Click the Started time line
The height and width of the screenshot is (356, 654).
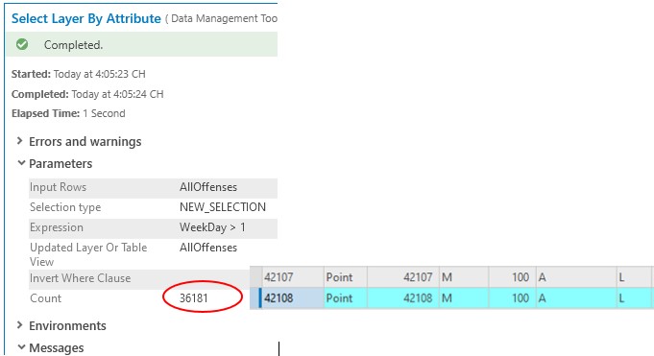[x=79, y=74]
